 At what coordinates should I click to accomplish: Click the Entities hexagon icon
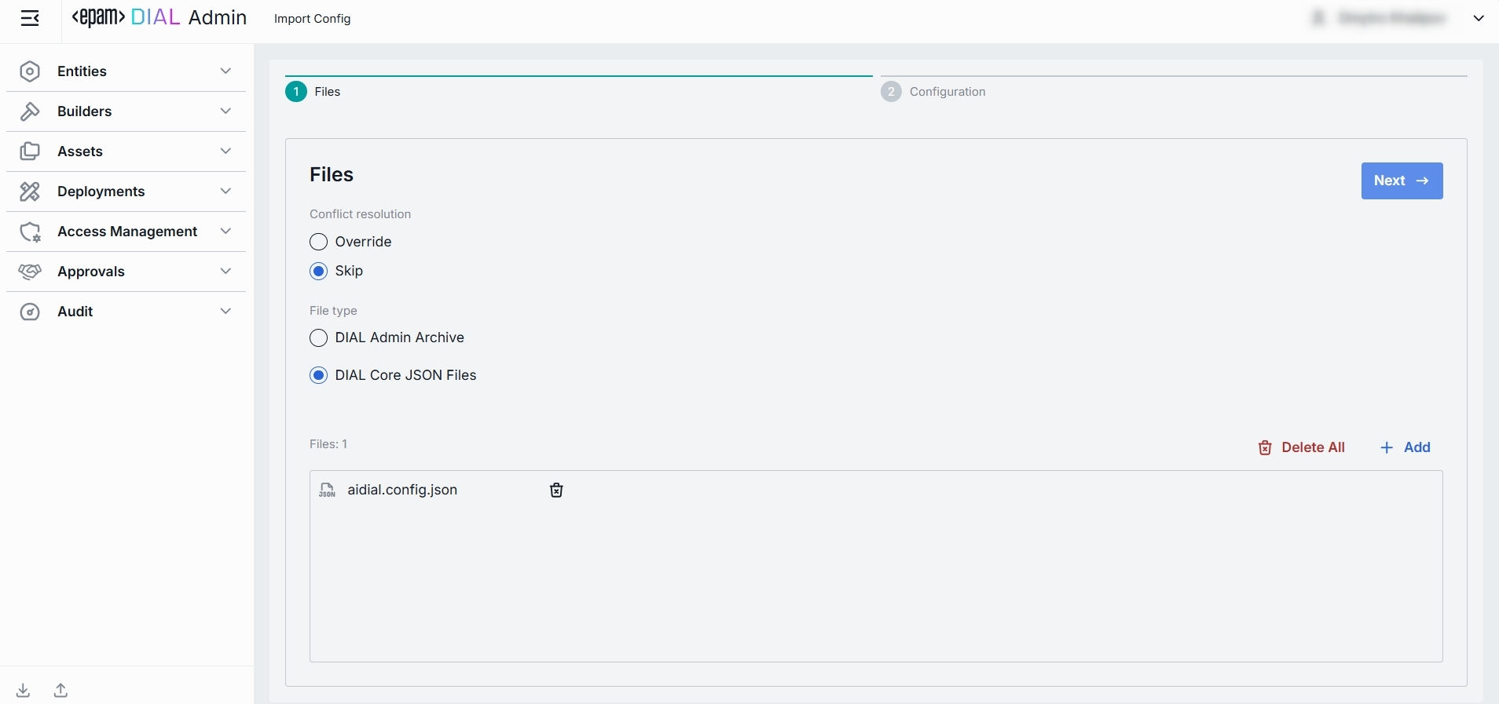tap(30, 71)
